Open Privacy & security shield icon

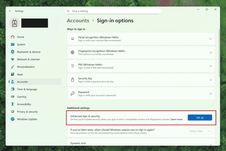13,112
